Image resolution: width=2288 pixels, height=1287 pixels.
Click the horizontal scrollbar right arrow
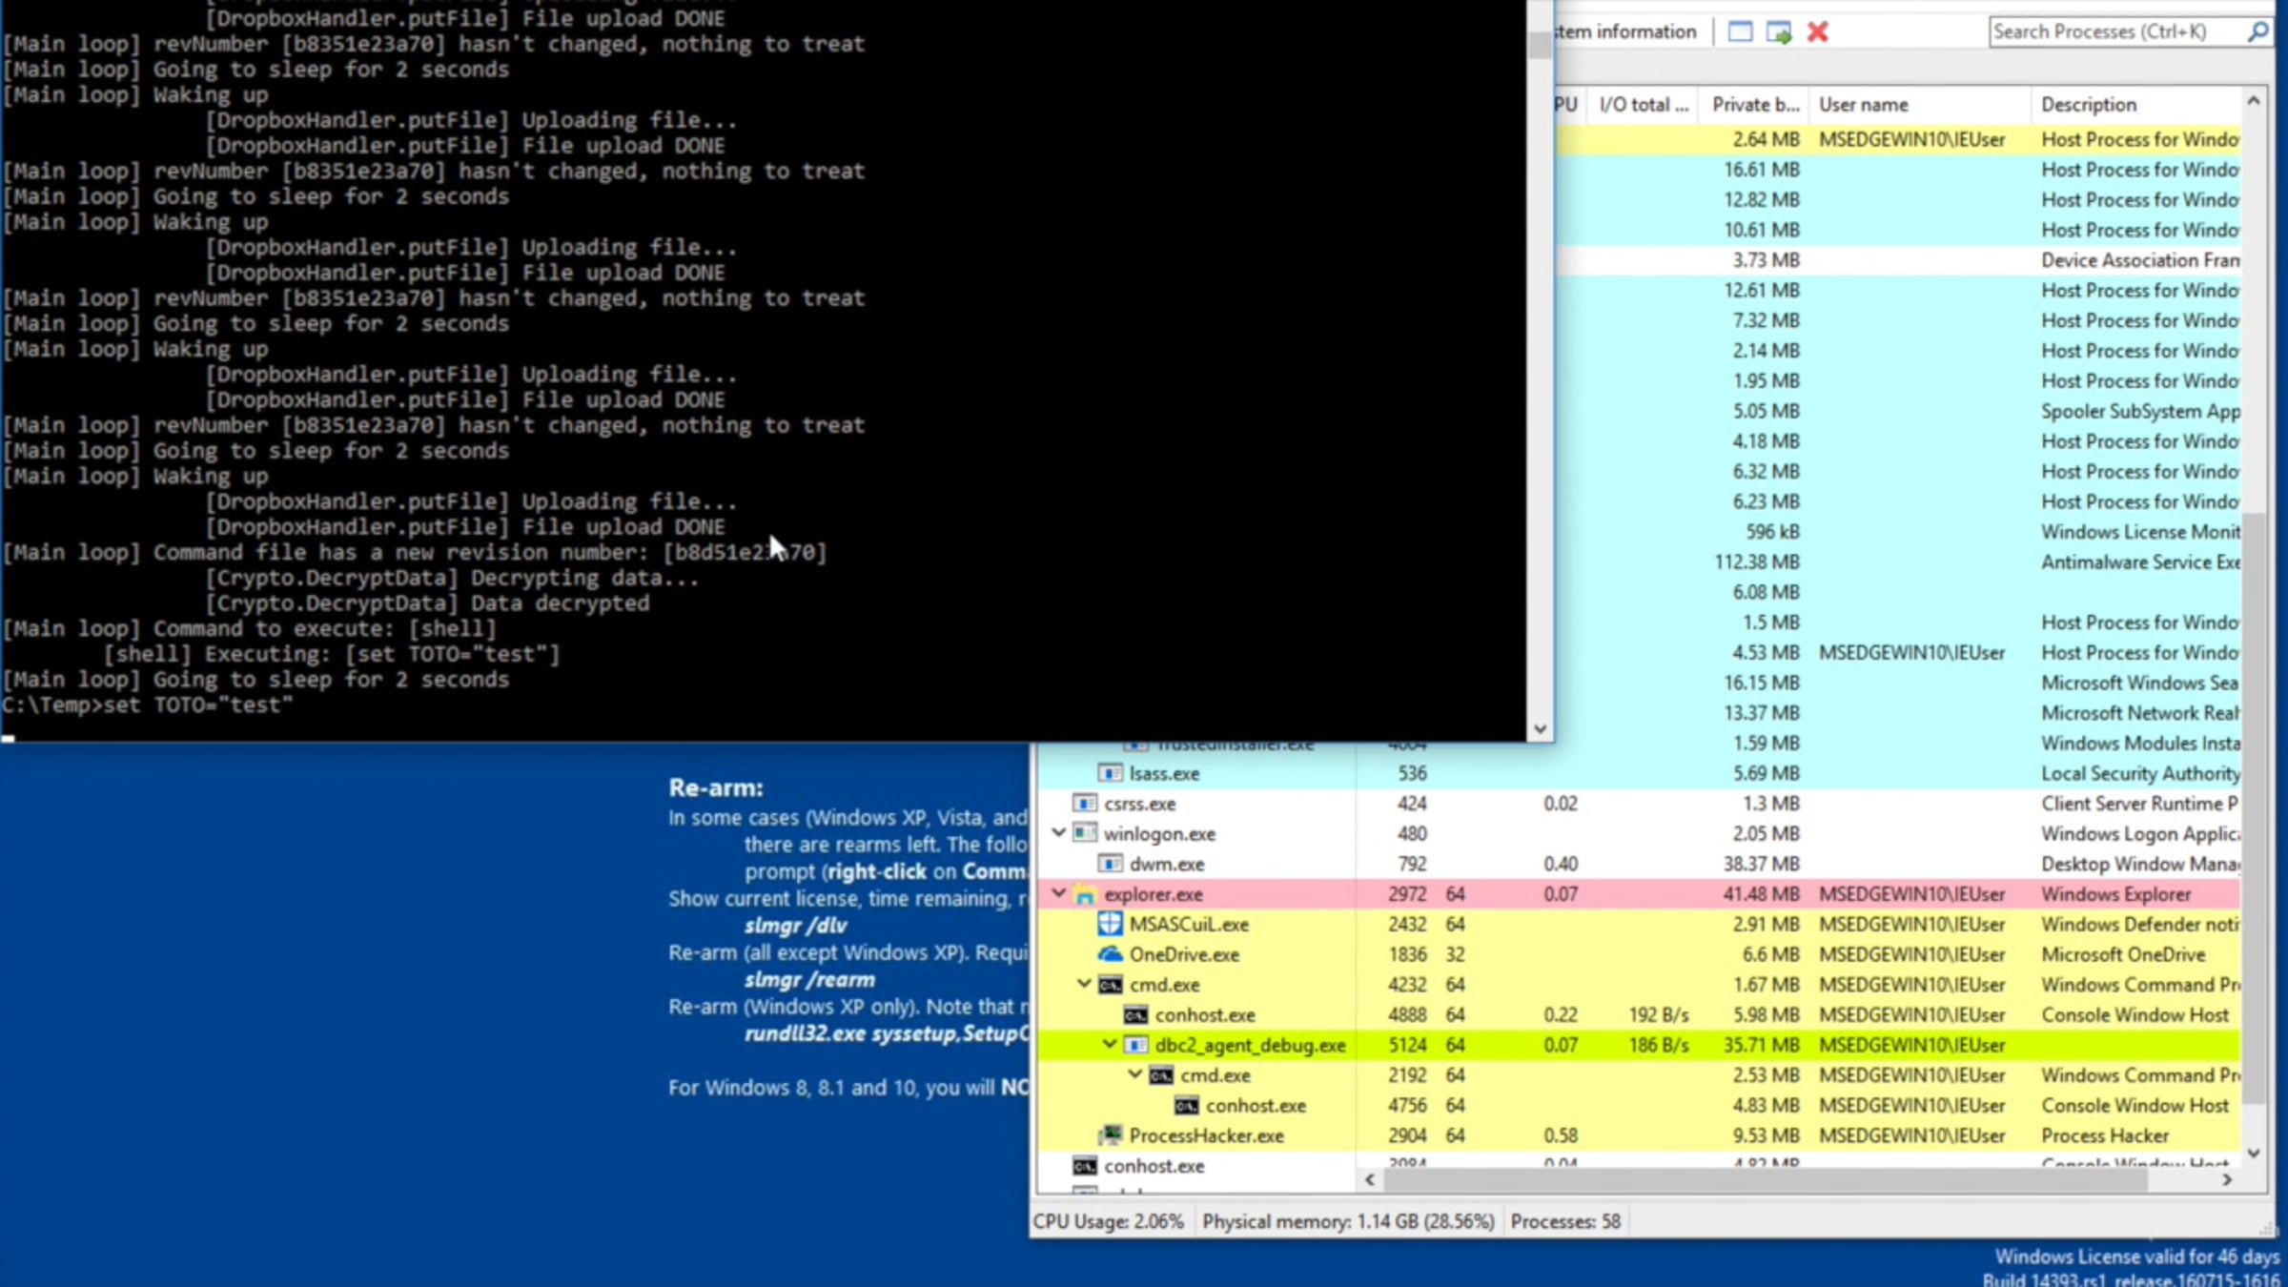(2227, 1179)
